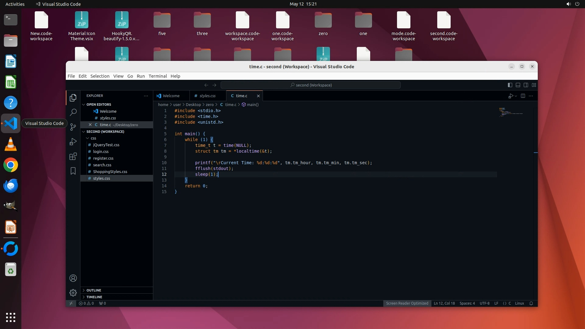
Task: Click the split editor right icon
Action: point(523,96)
